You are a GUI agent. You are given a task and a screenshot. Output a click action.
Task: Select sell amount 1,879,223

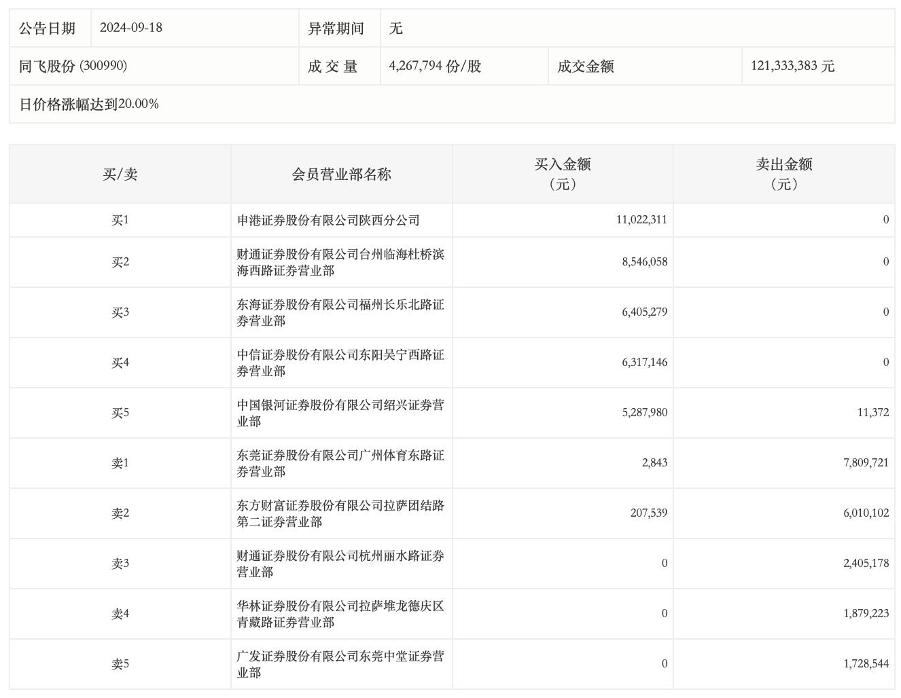tap(866, 614)
